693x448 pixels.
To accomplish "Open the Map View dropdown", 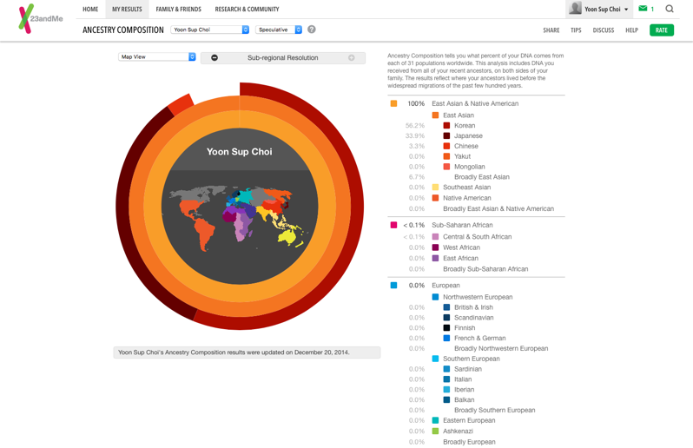I will 157,57.
